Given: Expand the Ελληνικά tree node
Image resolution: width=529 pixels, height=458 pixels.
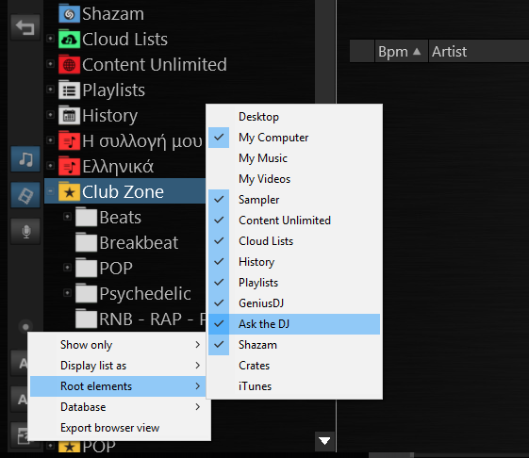Looking at the screenshot, I should (x=50, y=166).
